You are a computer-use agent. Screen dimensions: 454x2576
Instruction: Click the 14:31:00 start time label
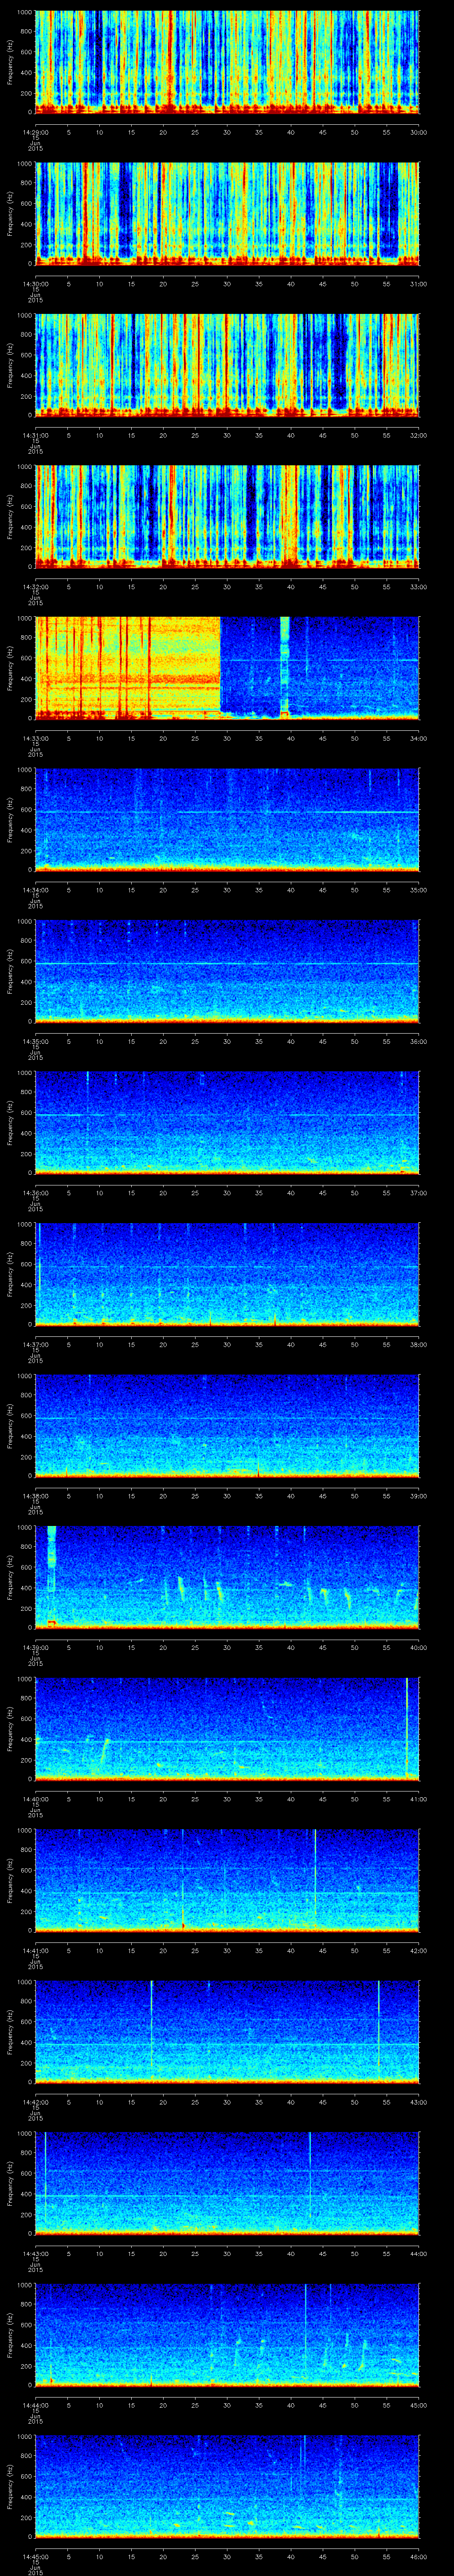[x=35, y=435]
